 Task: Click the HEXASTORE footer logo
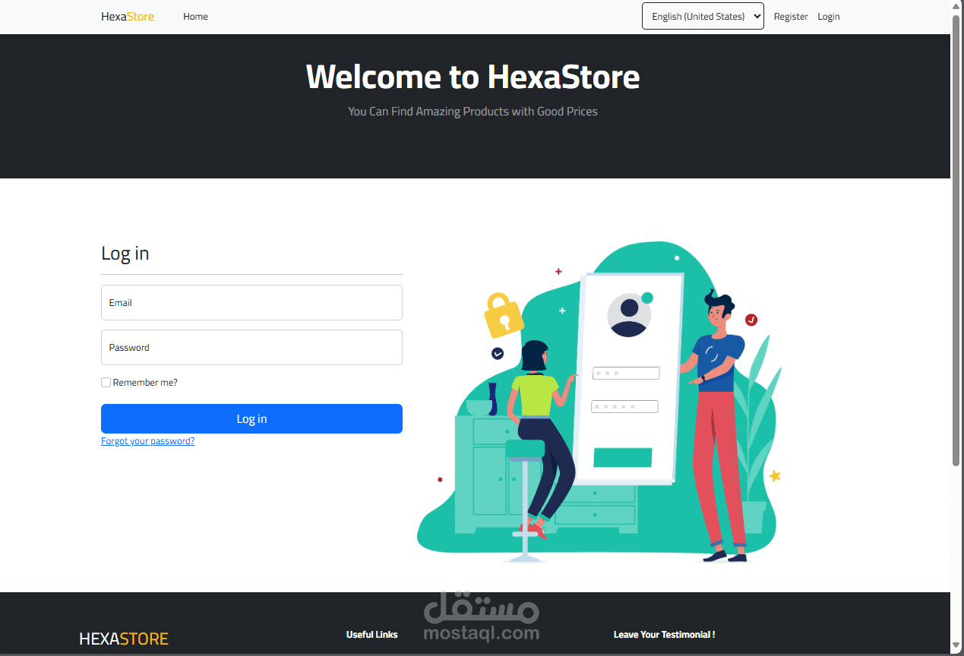coord(124,639)
